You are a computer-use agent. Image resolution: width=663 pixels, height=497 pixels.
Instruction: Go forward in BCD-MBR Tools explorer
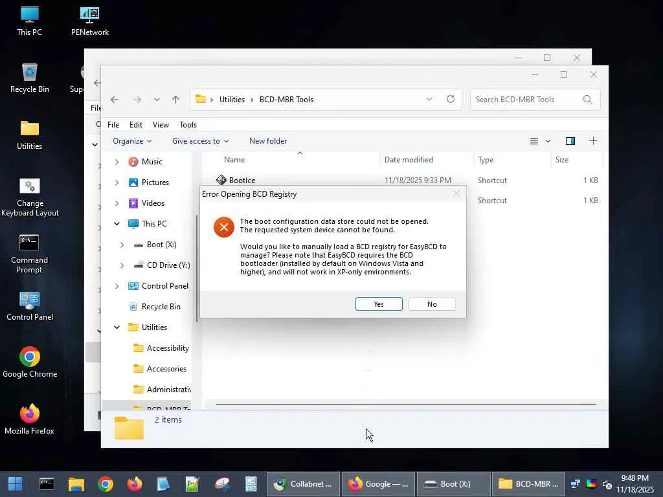pos(137,99)
